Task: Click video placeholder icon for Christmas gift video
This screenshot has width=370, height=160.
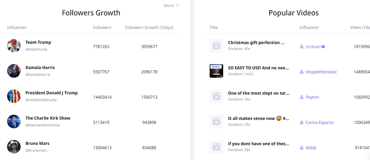Action: coord(216,46)
